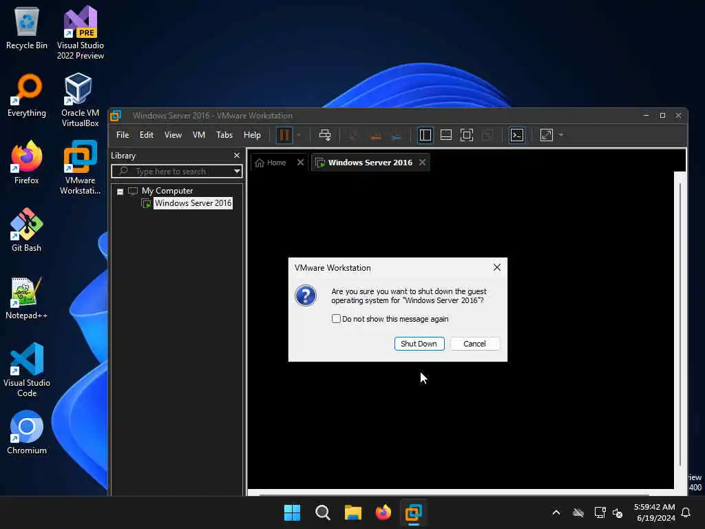This screenshot has width=705, height=529.
Task: Open the File menu
Action: click(x=123, y=135)
